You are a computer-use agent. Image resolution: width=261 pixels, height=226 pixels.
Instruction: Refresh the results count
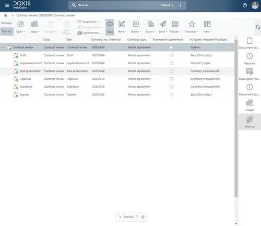pos(143,217)
